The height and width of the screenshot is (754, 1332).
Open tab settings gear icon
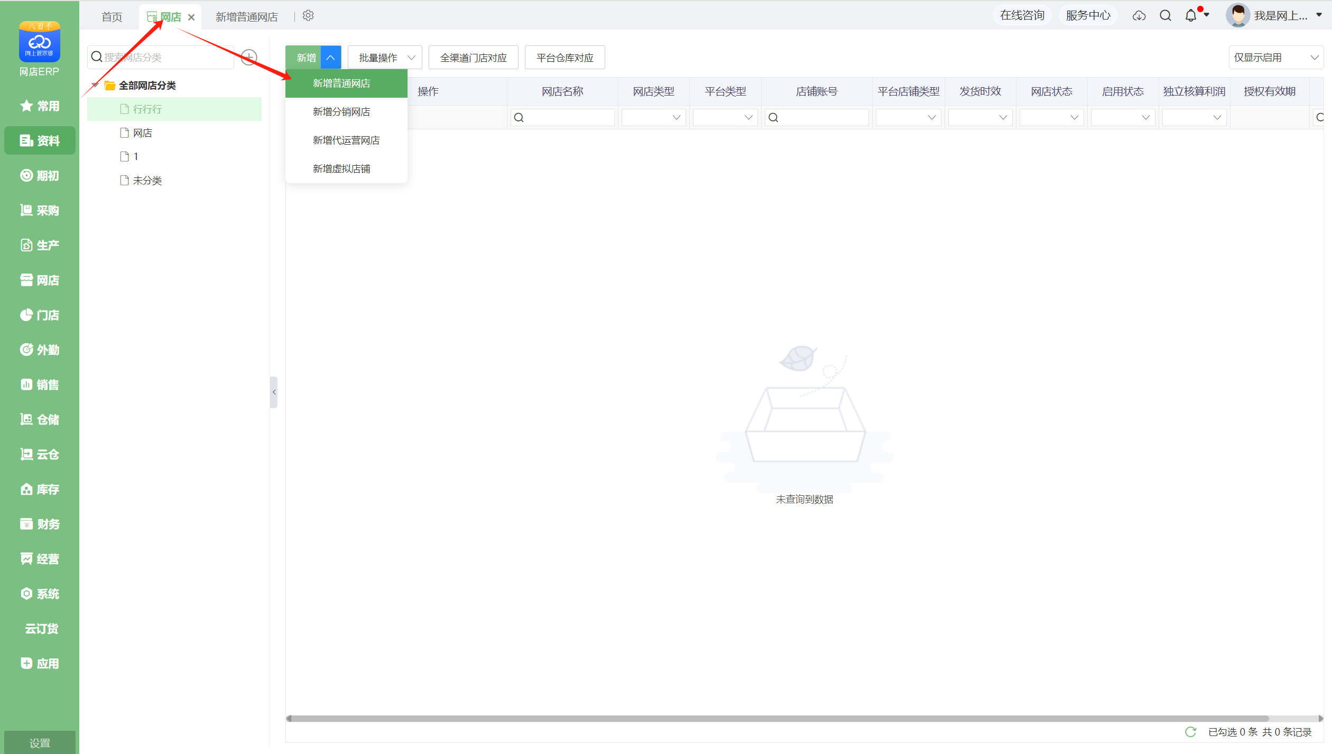308,16
